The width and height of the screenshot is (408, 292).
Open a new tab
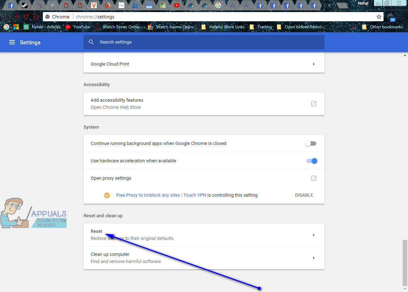tap(342, 5)
